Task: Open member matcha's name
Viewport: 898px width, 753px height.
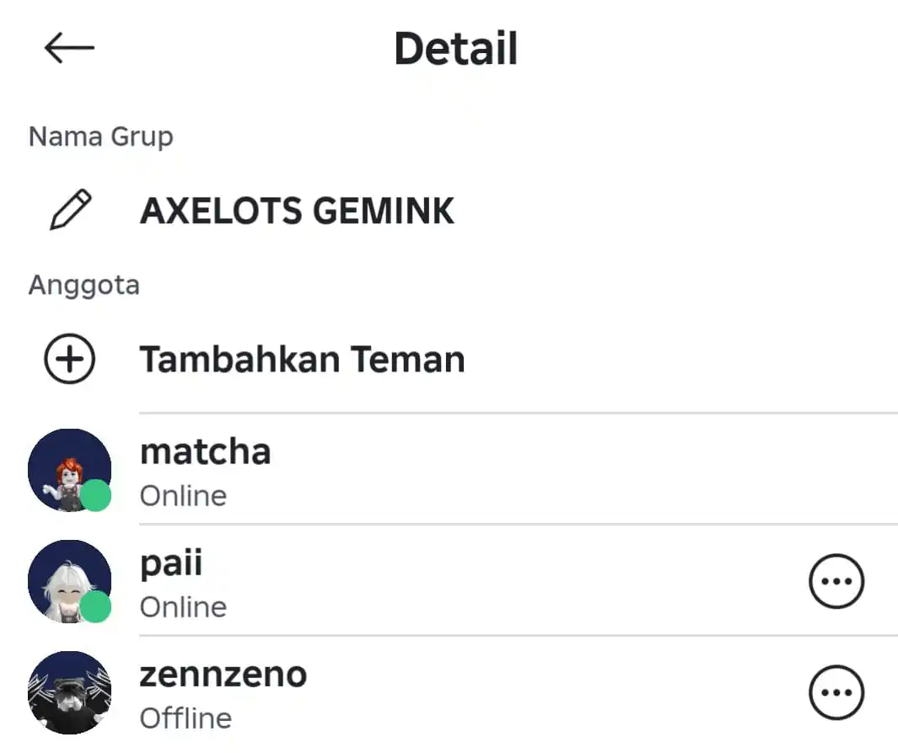Action: pyautogui.click(x=206, y=451)
